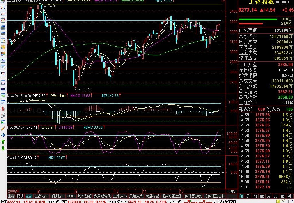Select the 大量标记 indicator tab
The width and height of the screenshot is (294, 203).
tap(152, 196)
